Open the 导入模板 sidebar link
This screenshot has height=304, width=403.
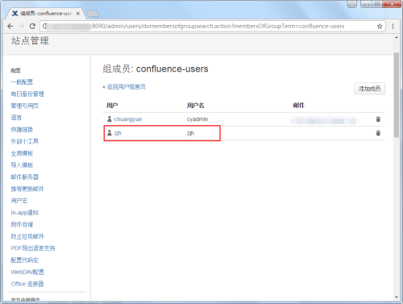(x=22, y=165)
